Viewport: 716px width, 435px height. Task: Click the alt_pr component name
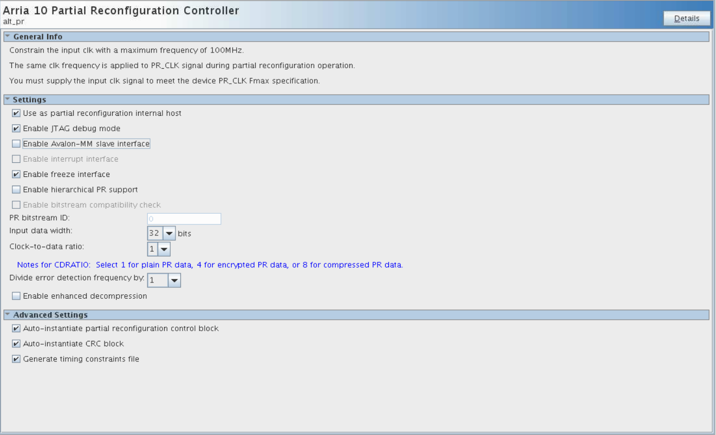point(14,22)
